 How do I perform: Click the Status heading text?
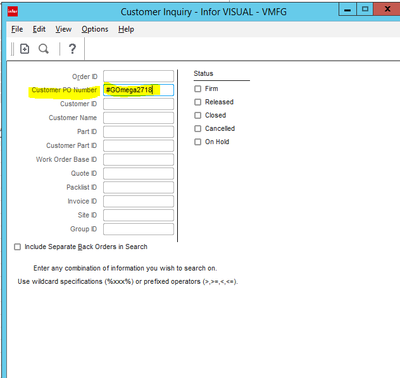[x=203, y=73]
